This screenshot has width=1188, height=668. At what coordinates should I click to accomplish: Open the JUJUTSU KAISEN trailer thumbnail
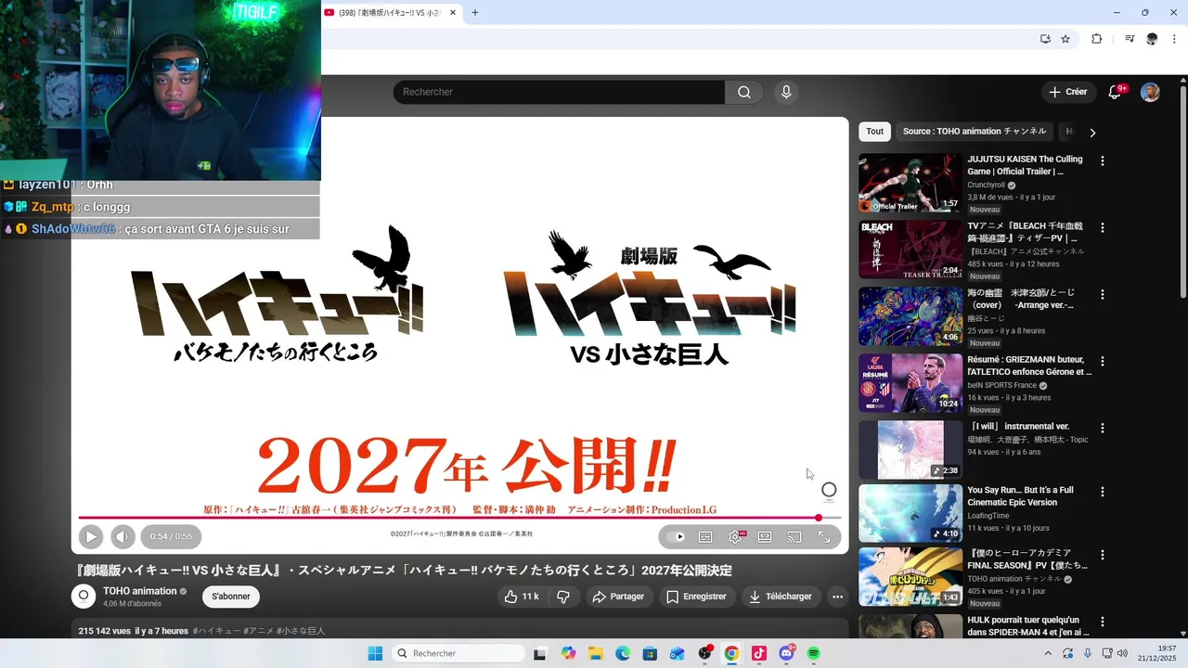(x=910, y=183)
